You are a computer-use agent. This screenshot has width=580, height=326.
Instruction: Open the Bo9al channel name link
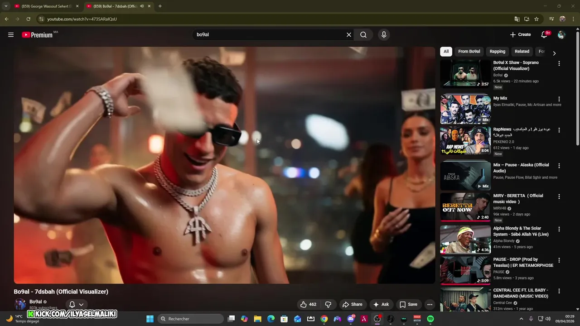35,302
